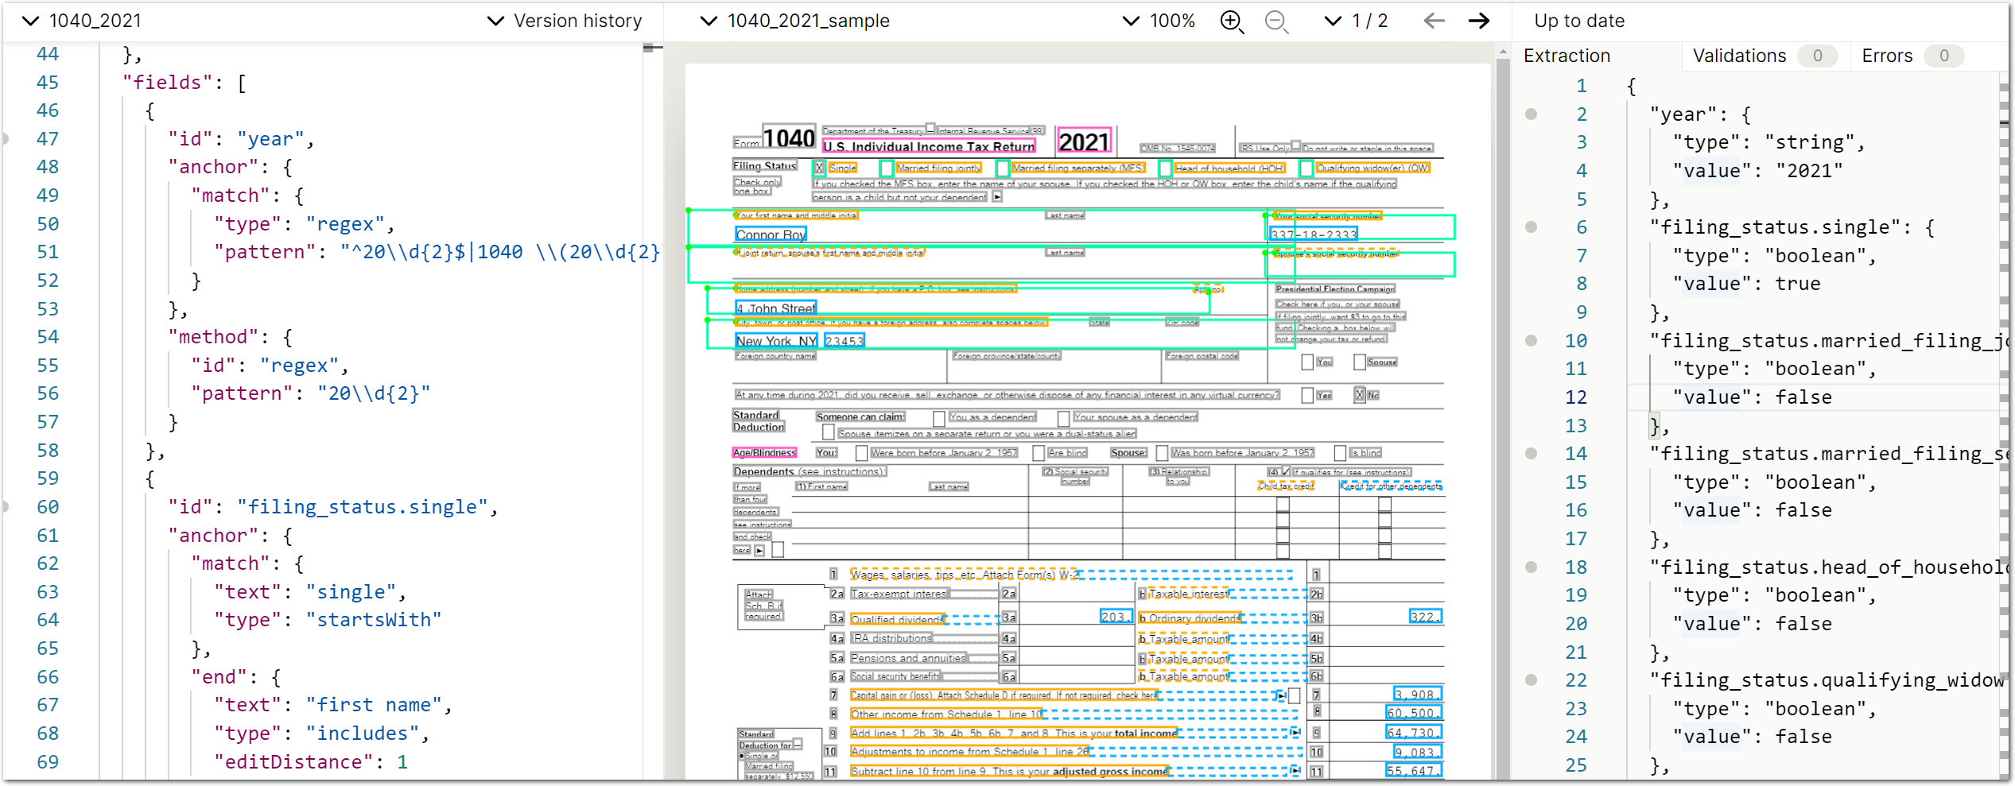The width and height of the screenshot is (2015, 786).
Task: Select the Connor Roy name field
Action: (771, 234)
